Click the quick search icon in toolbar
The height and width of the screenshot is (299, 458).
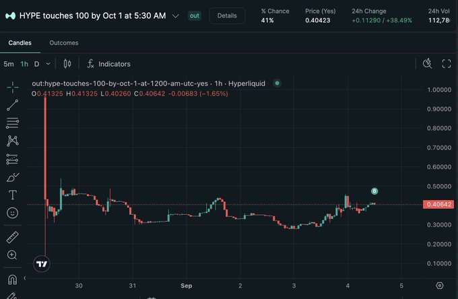click(427, 63)
